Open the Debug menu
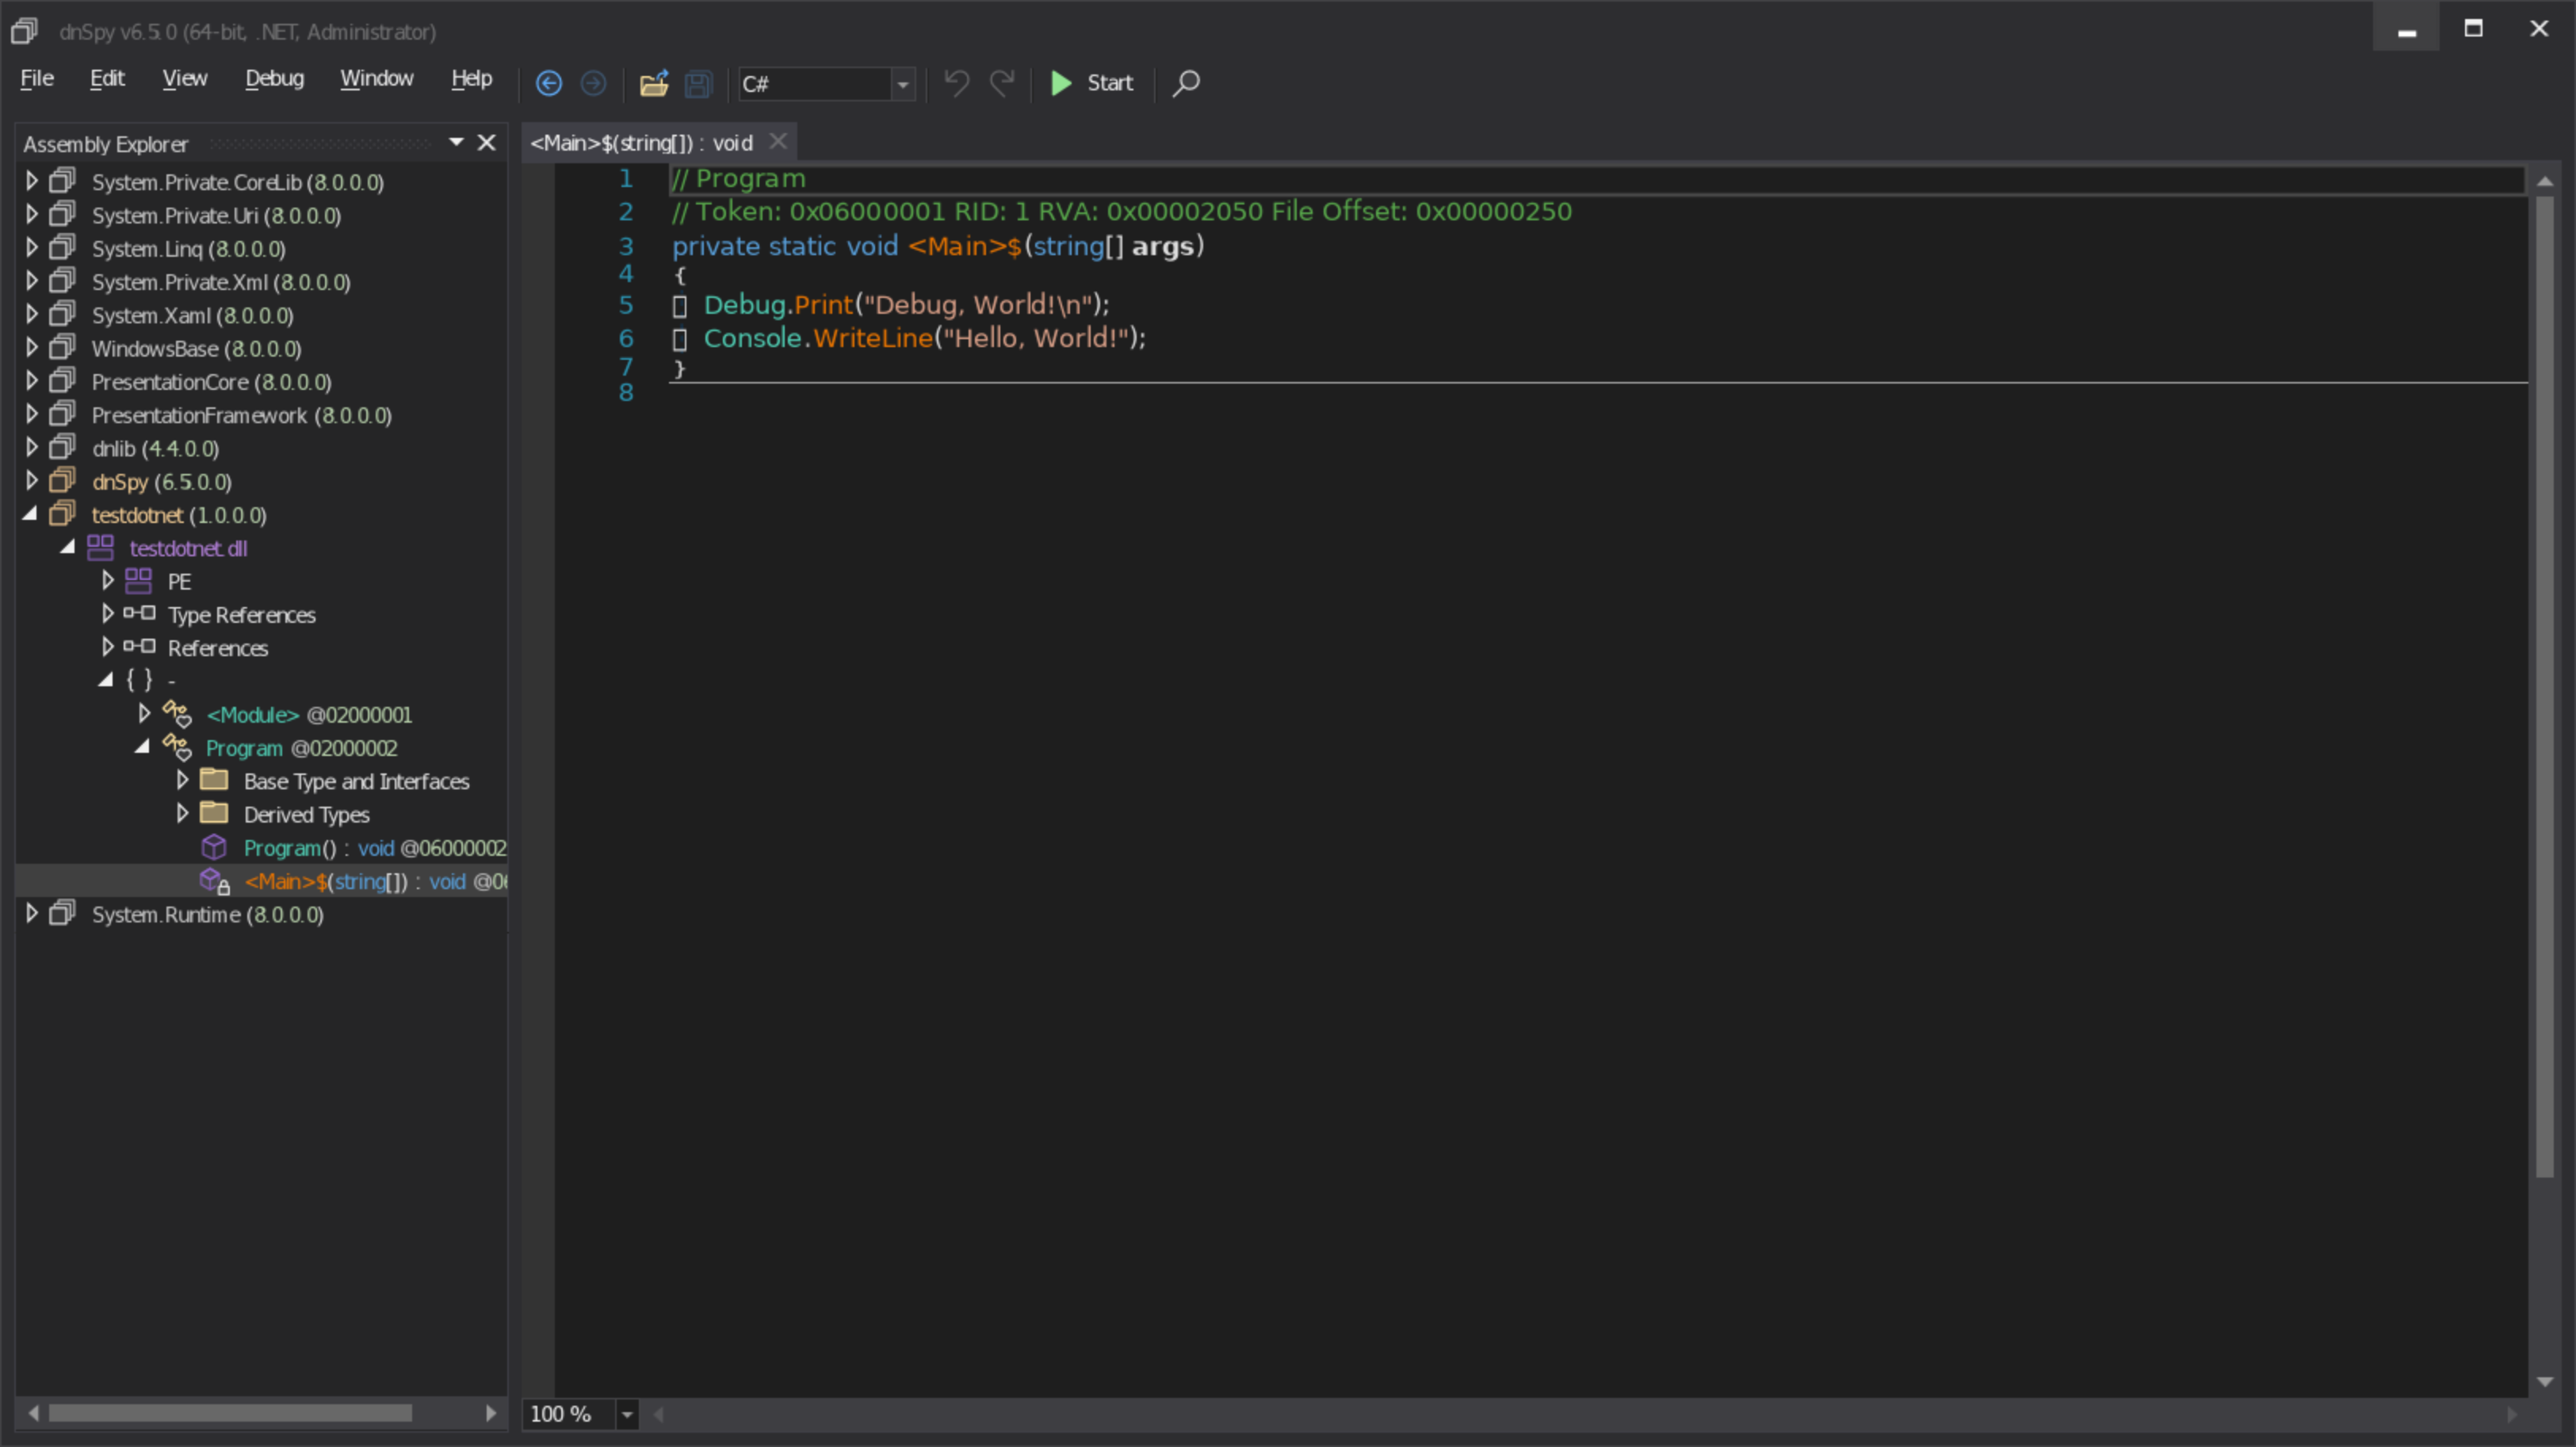2576x1447 pixels. (x=274, y=78)
